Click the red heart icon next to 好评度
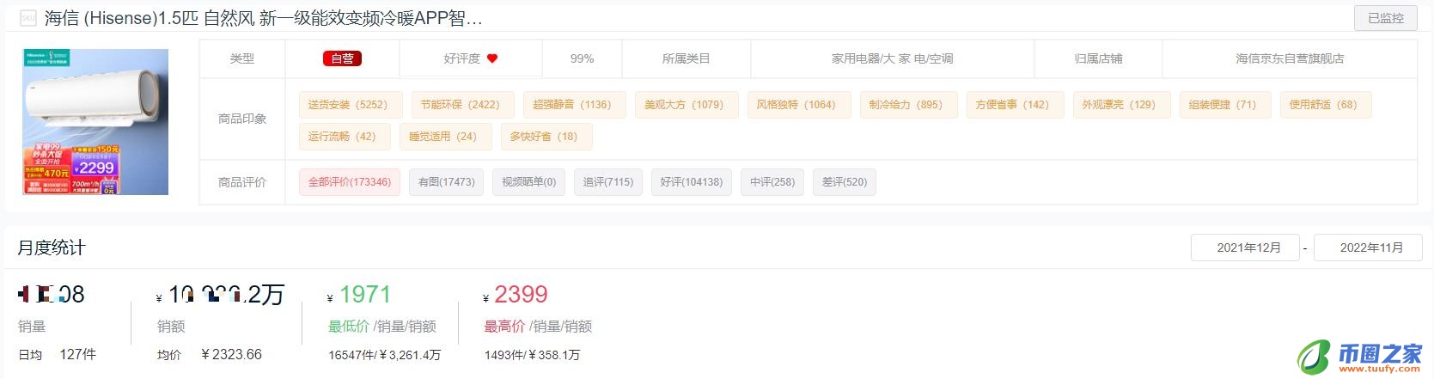 (x=492, y=58)
